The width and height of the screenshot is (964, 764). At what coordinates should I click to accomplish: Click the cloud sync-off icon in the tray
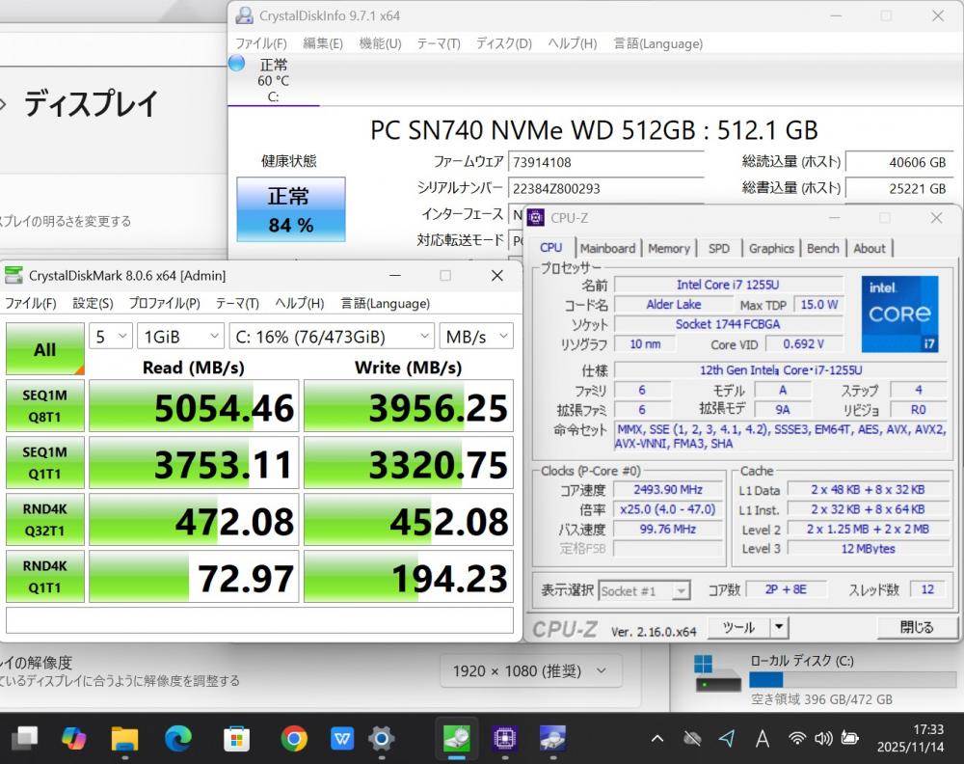693,738
